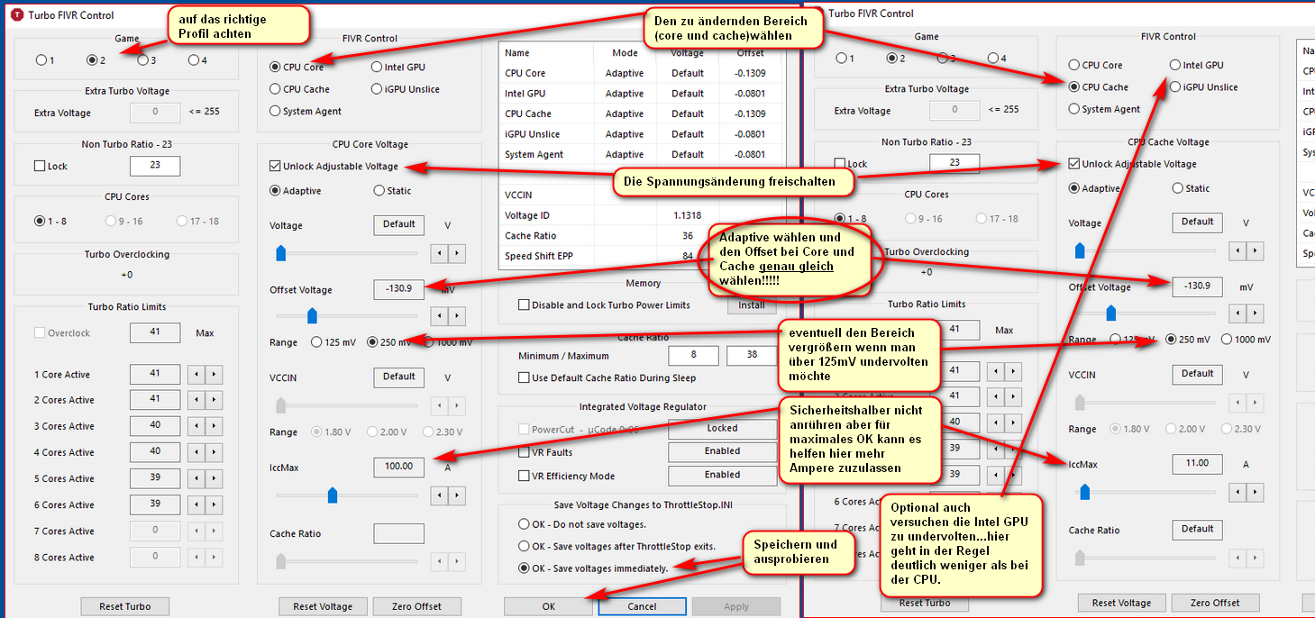The height and width of the screenshot is (618, 1315).
Task: Click IccMax 11.00 field in right window
Action: click(x=1198, y=464)
